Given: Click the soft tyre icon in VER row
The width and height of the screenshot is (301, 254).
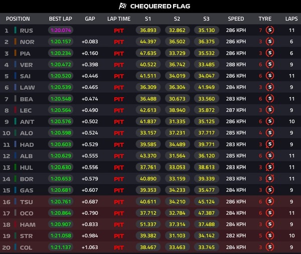Looking at the screenshot, I should click(x=270, y=65).
